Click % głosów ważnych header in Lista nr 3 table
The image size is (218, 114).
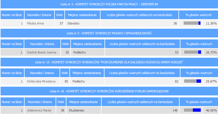[x=199, y=15]
